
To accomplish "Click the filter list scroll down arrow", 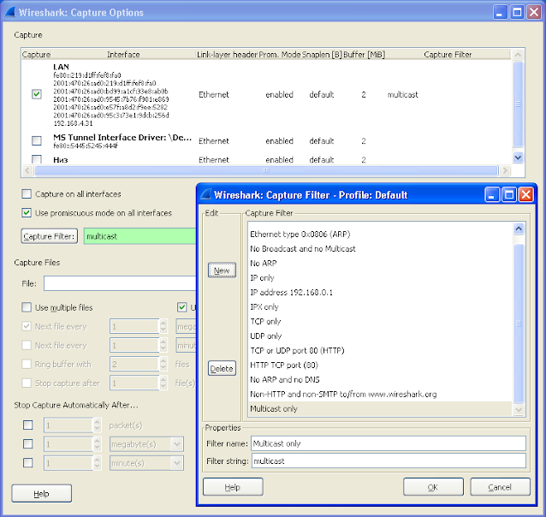I will (519, 410).
